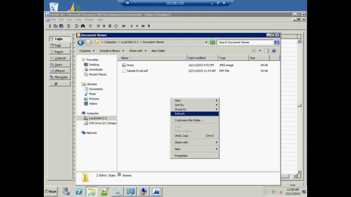This screenshot has height=197, width=351.
Task: Sort by the Size column header
Action: (x=259, y=58)
